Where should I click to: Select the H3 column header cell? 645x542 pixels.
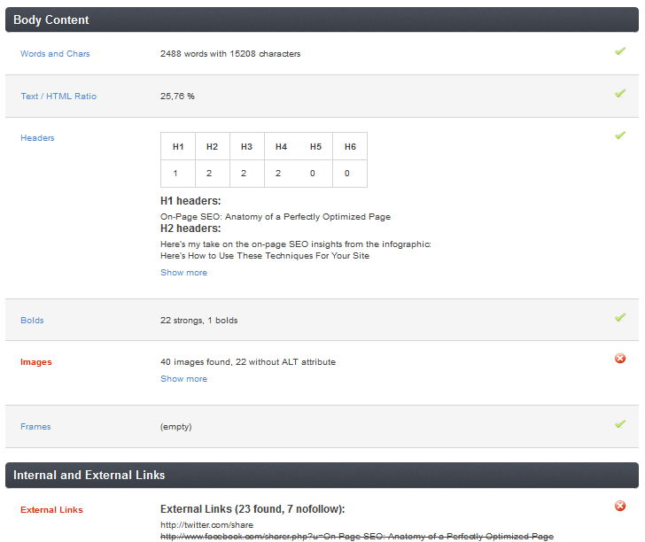pos(247,146)
